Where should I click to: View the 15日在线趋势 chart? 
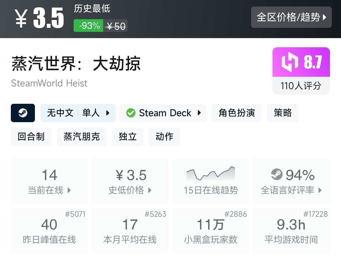coord(211,181)
